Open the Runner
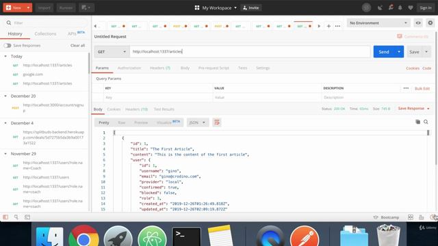The width and height of the screenshot is (438, 246). (66, 8)
